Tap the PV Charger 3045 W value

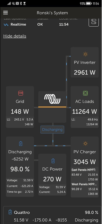tap(85, 162)
